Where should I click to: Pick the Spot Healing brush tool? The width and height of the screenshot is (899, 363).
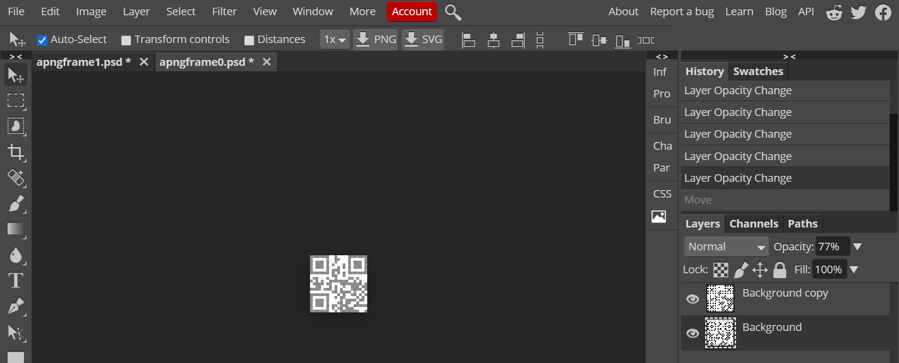[16, 177]
